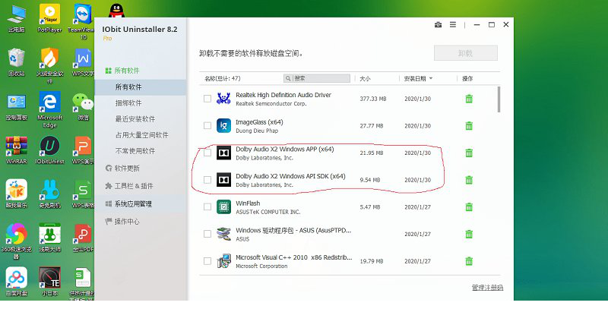Sort by 安装日期 column arrow
The height and width of the screenshot is (312, 608).
click(x=431, y=79)
